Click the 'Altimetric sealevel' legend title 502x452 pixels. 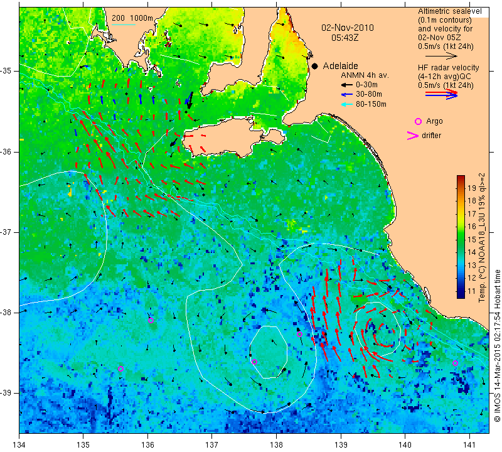[450, 11]
